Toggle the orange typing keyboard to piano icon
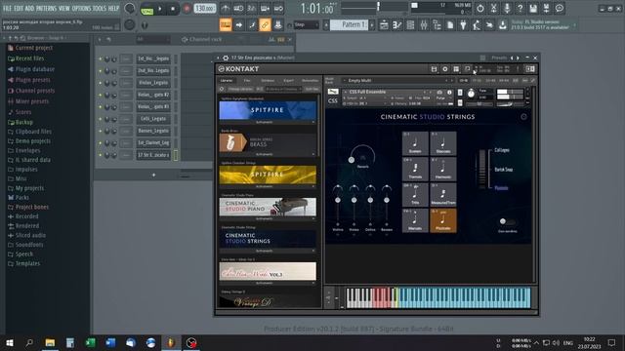The height and width of the screenshot is (351, 625). coord(226,25)
